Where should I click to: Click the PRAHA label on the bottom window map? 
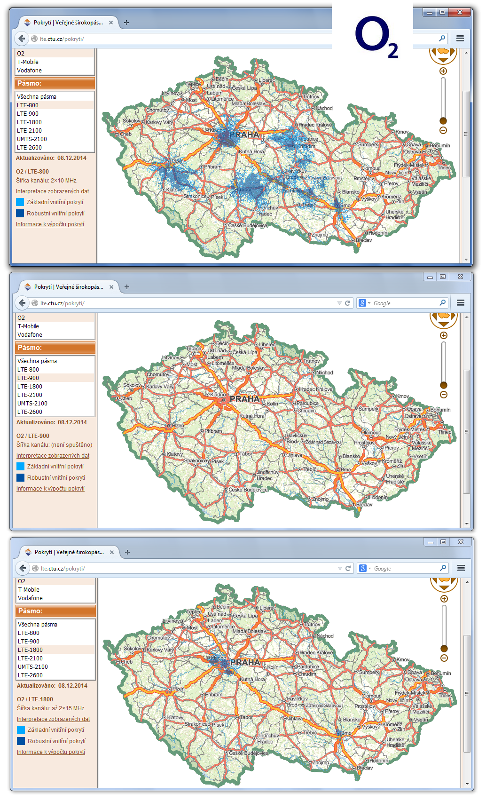coord(245,662)
